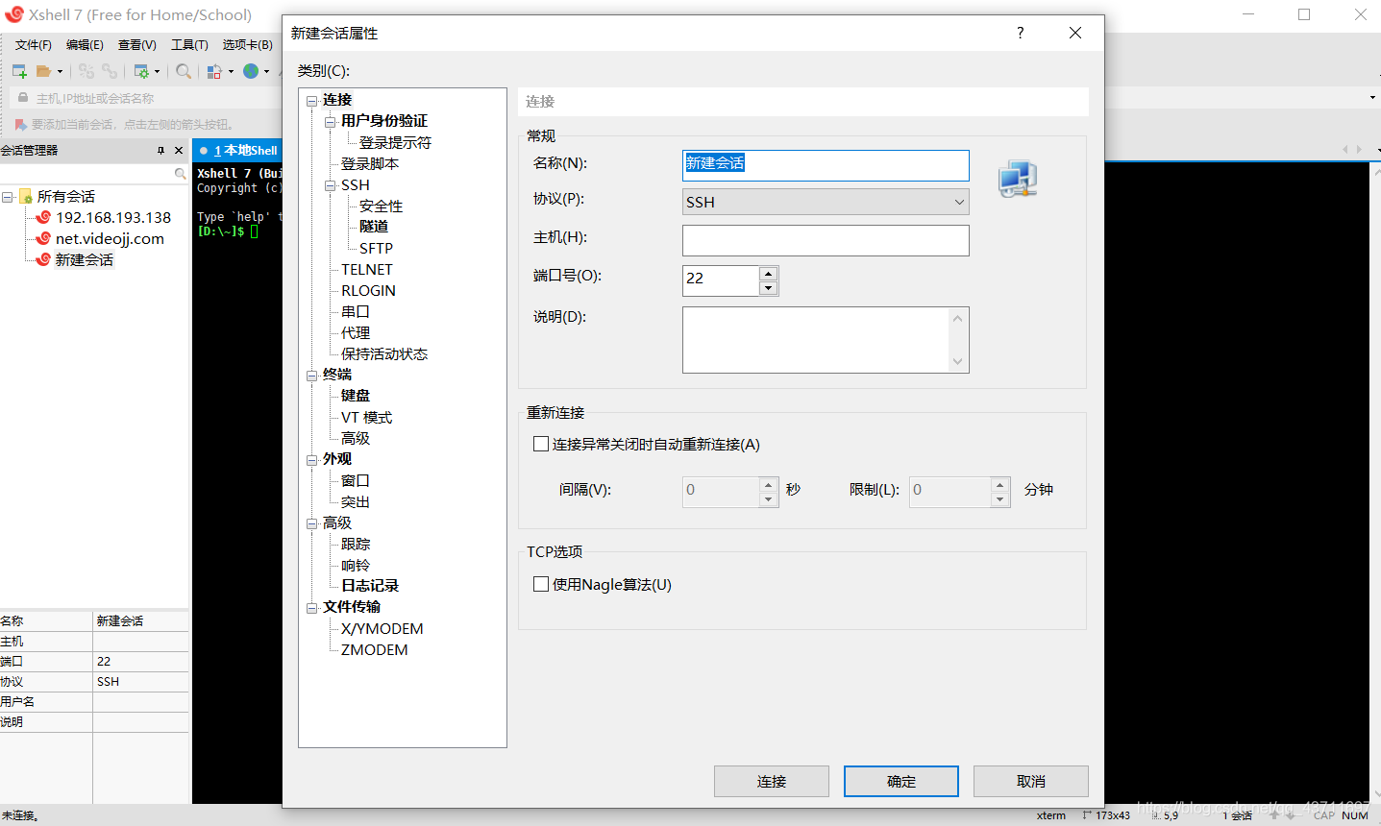Select TELNET in the category tree
The width and height of the screenshot is (1381, 826).
coord(366,269)
